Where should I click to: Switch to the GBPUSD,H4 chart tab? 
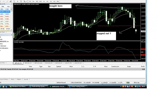[x=28, y=63]
